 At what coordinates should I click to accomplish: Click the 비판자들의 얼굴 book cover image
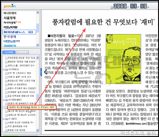[x=123, y=59]
